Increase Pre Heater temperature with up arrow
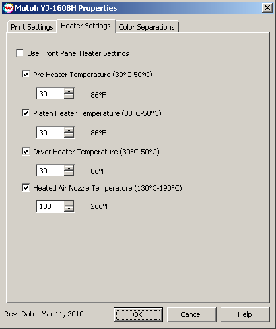The width and height of the screenshot is (276, 329). click(69, 91)
